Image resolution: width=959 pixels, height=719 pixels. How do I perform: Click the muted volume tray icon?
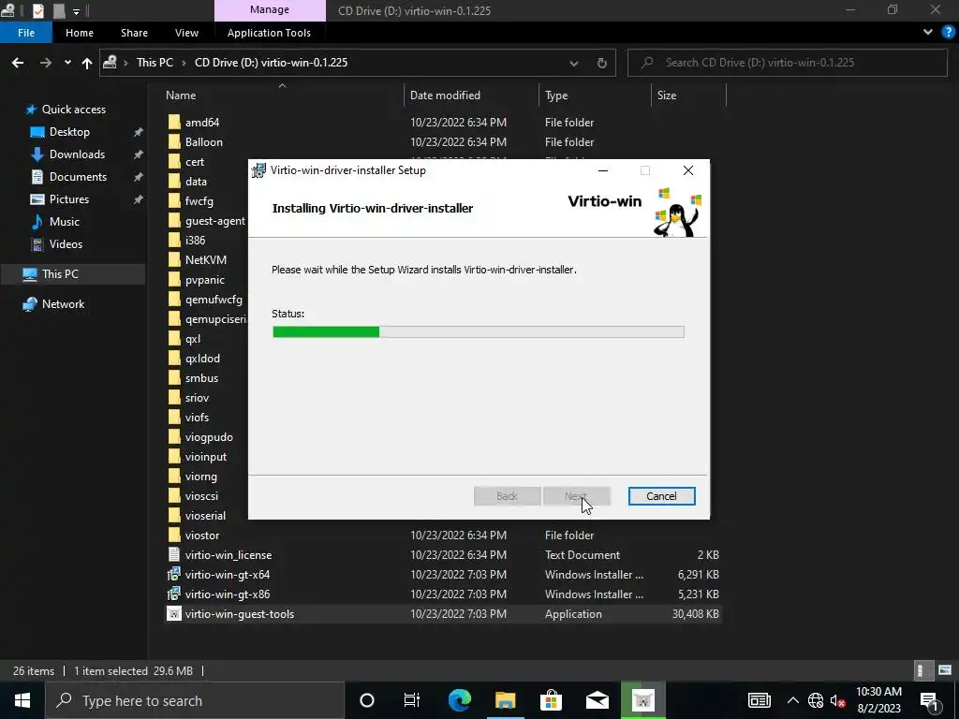point(838,700)
